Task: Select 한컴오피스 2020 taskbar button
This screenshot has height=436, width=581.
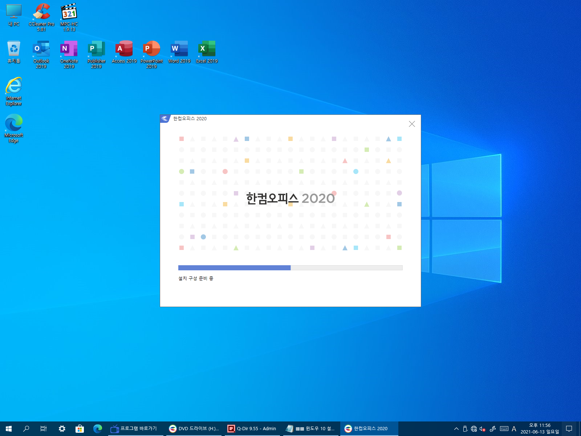Action: coord(369,429)
